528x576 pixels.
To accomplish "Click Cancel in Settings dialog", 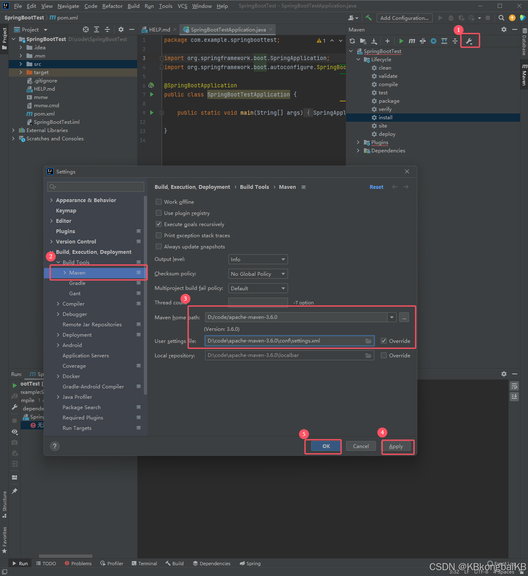I will coord(361,446).
